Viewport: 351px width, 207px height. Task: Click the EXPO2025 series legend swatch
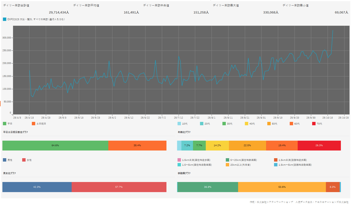click(x=4, y=19)
